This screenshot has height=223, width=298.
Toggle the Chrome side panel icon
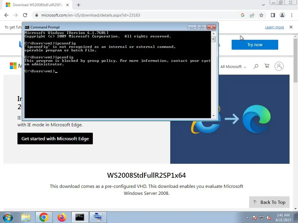click(273, 15)
